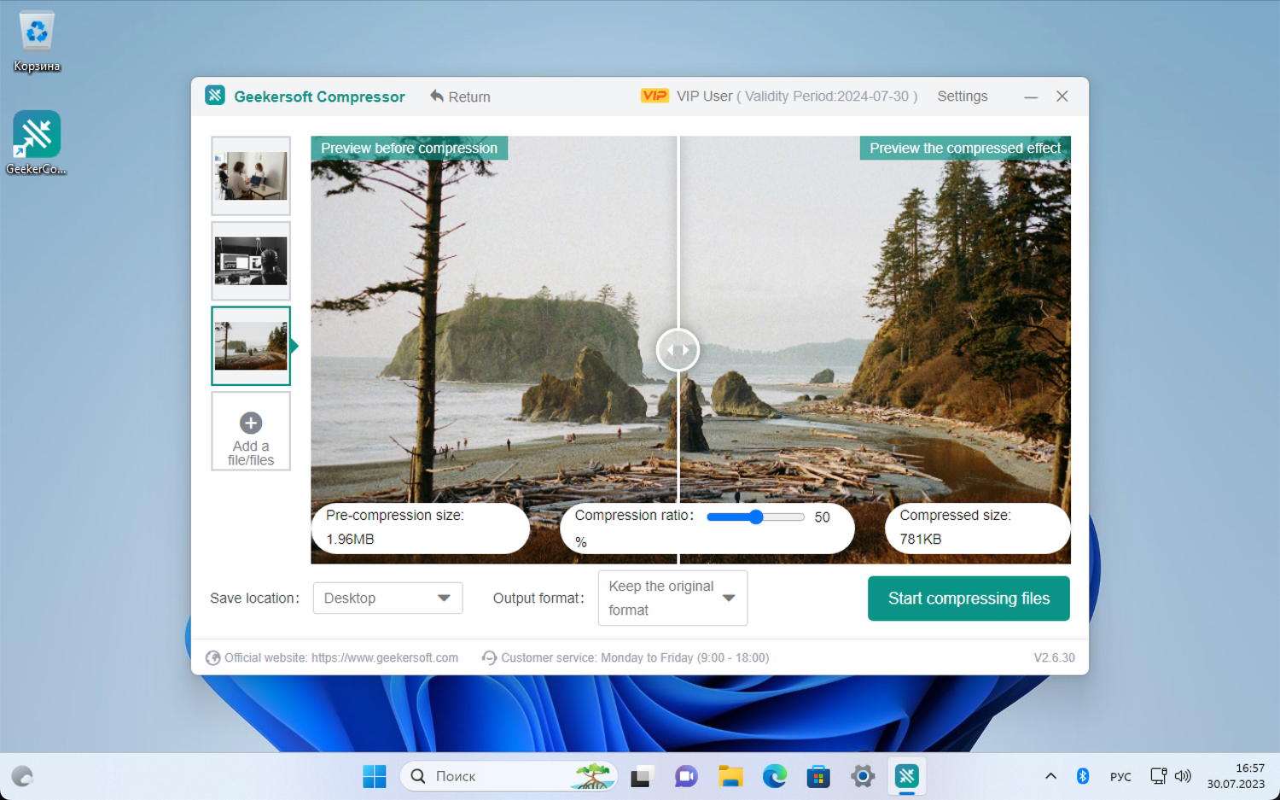Open the Chat app in taskbar
1280x800 pixels.
[x=686, y=776]
